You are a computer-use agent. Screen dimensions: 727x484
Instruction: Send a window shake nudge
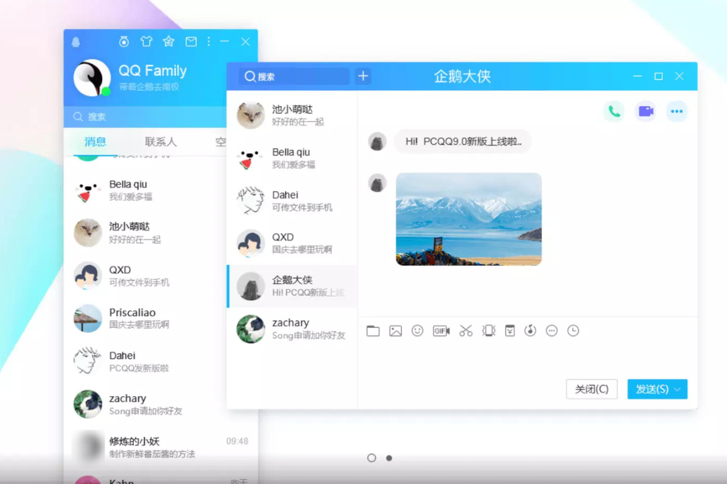coord(488,331)
